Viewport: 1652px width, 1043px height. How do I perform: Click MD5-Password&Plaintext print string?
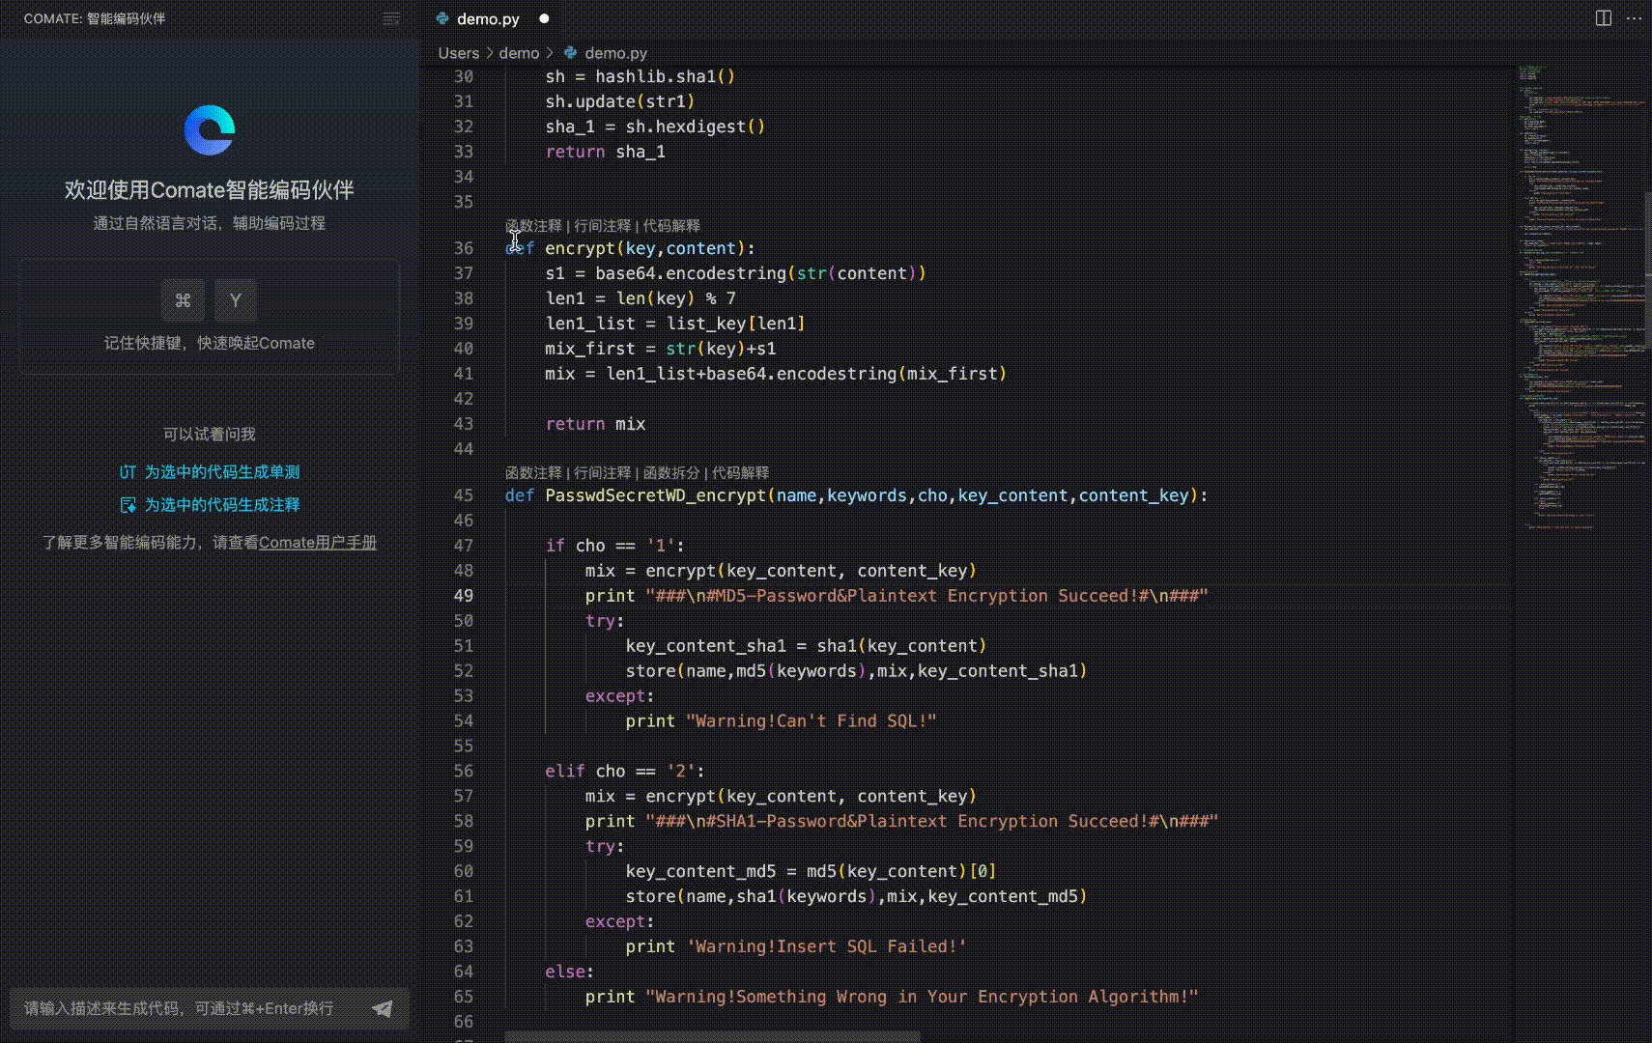pos(927,596)
